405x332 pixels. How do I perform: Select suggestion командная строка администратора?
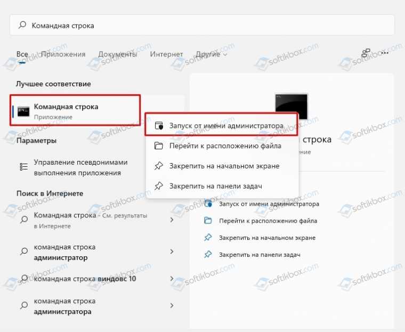[64, 306]
